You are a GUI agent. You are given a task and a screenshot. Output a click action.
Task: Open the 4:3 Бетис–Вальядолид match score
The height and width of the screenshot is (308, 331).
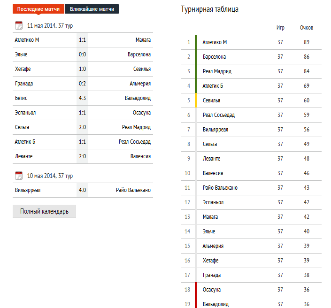82,98
